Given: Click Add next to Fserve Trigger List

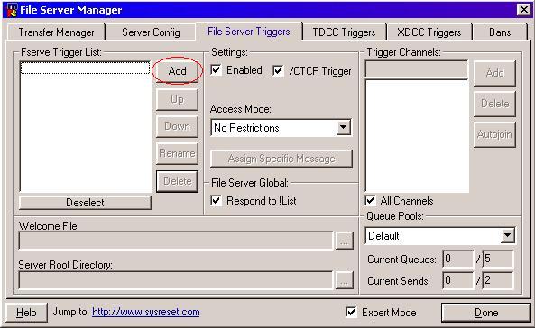Looking at the screenshot, I should 177,71.
